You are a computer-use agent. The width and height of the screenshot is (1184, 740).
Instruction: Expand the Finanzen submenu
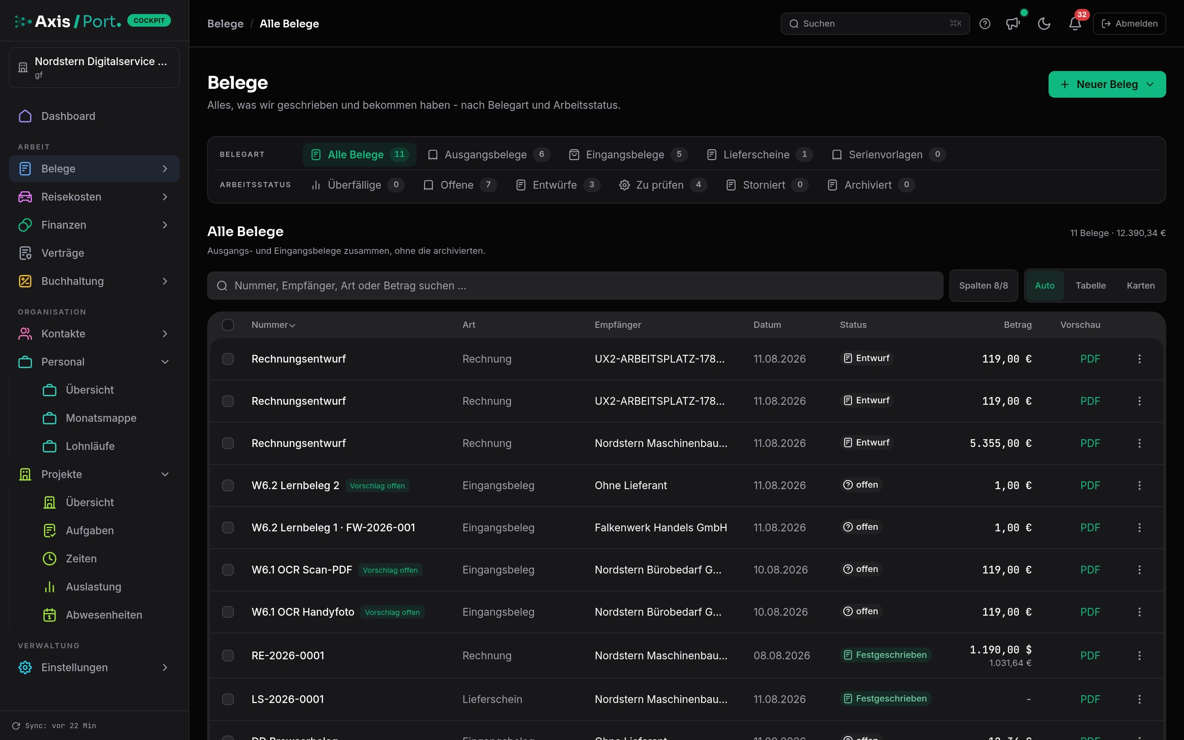[x=165, y=225]
